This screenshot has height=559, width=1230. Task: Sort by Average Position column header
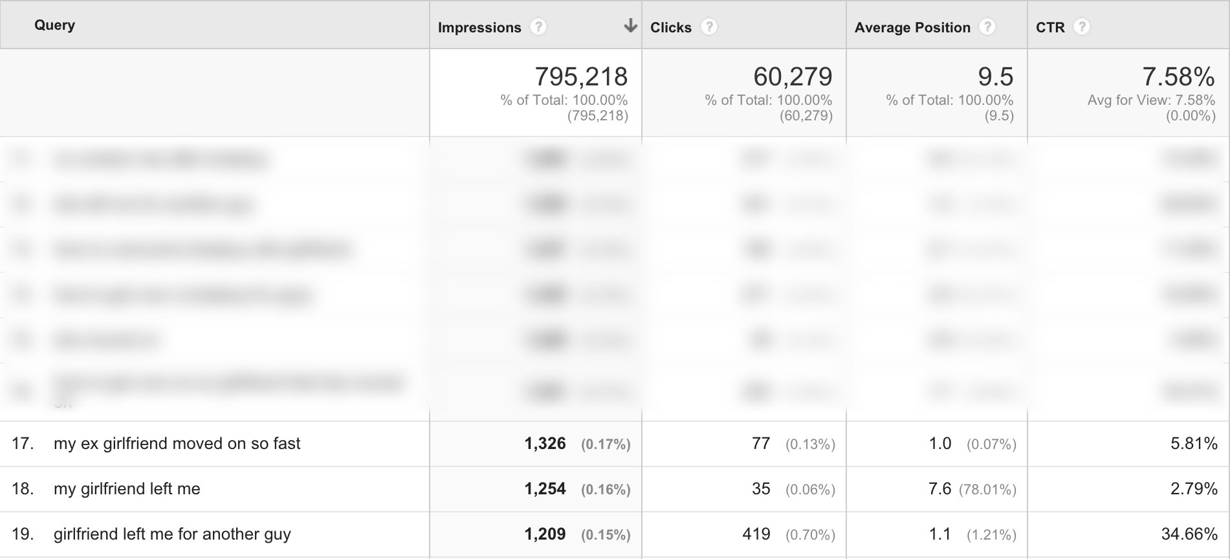(912, 27)
